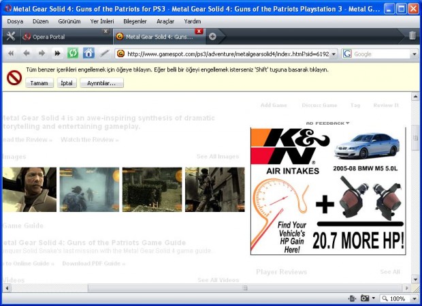Image resolution: width=422 pixels, height=306 pixels.
Task: Click the horizontal scrollbar left arrow
Action: click(x=7, y=288)
